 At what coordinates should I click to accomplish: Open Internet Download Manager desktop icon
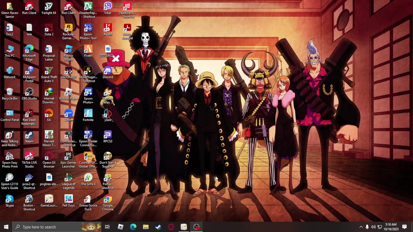click(x=49, y=96)
